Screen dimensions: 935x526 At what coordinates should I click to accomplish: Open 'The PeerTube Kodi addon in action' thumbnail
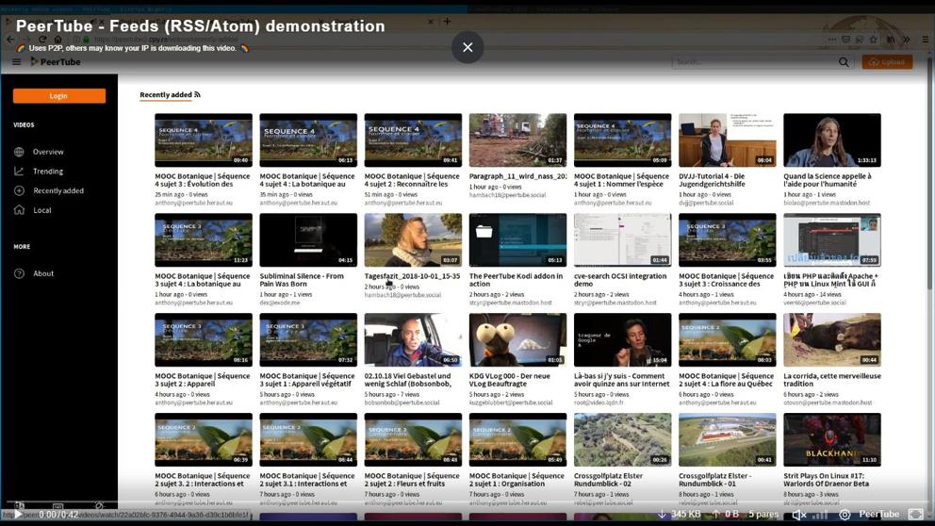517,239
